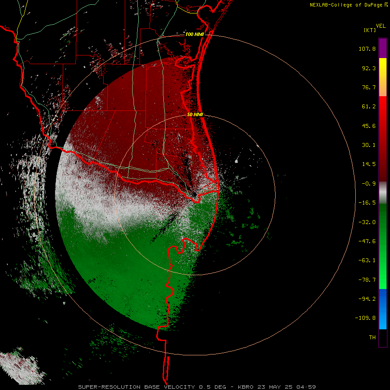390x390 pixels.
Task: Click the 76.7 legend value
Action: [x=369, y=87]
